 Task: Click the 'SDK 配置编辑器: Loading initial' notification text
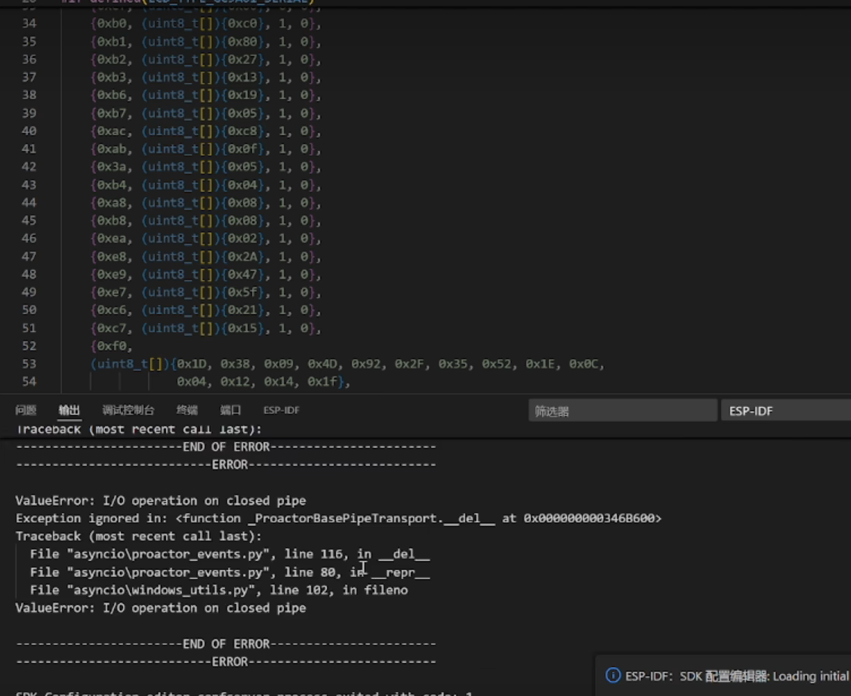coord(764,676)
